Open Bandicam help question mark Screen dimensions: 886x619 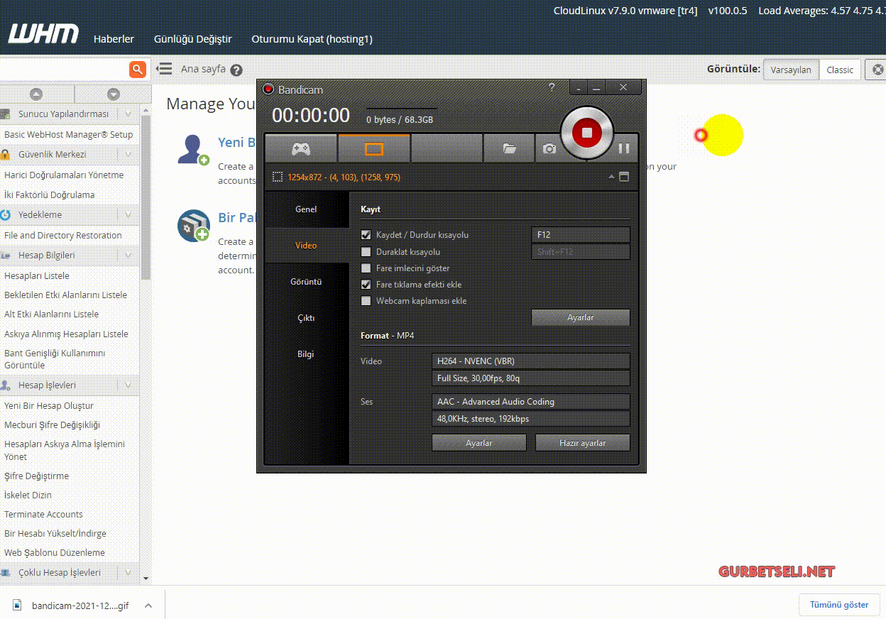[x=552, y=87]
